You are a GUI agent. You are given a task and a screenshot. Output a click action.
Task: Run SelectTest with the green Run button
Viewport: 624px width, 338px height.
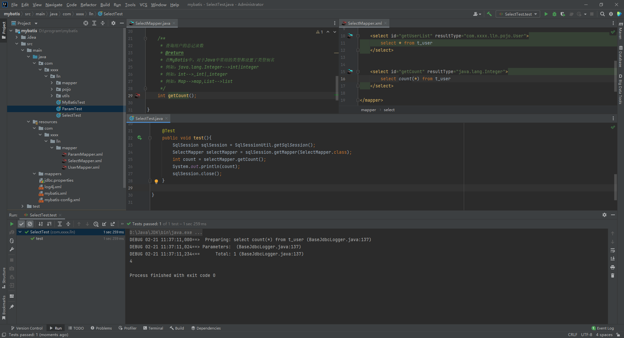coord(546,14)
